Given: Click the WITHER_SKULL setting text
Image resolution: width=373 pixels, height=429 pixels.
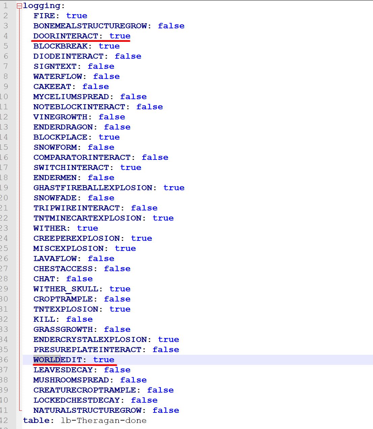Looking at the screenshot, I should 66,289.
